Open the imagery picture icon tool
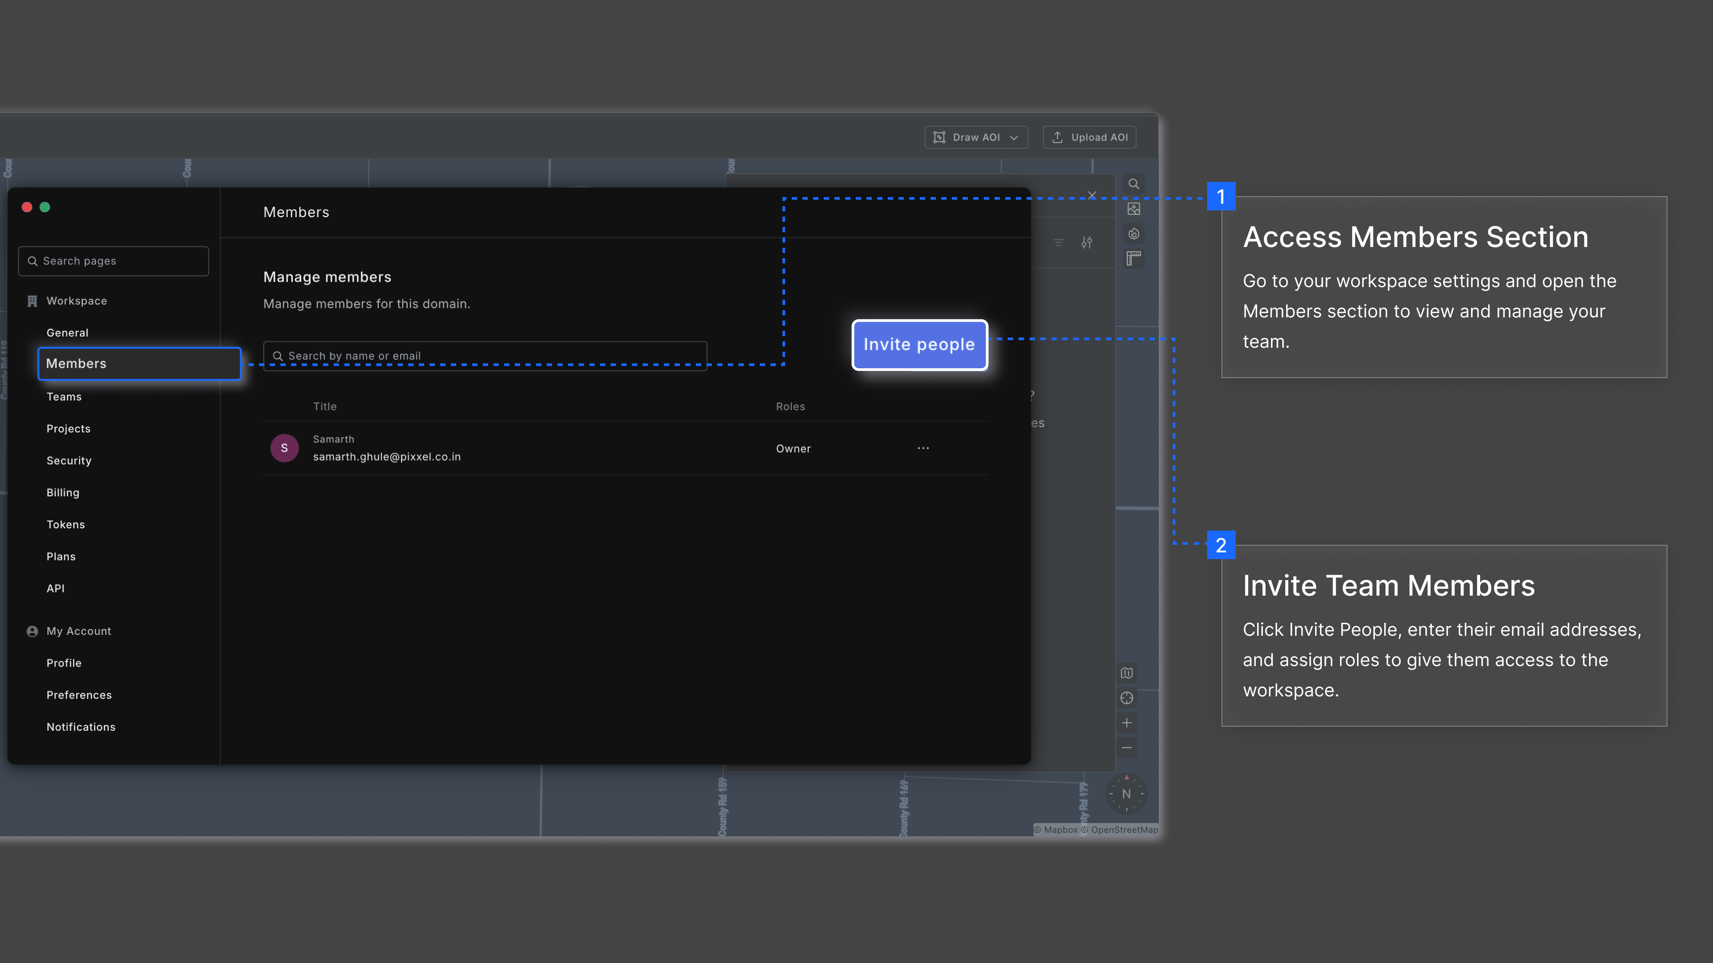Image resolution: width=1713 pixels, height=963 pixels. point(1134,209)
